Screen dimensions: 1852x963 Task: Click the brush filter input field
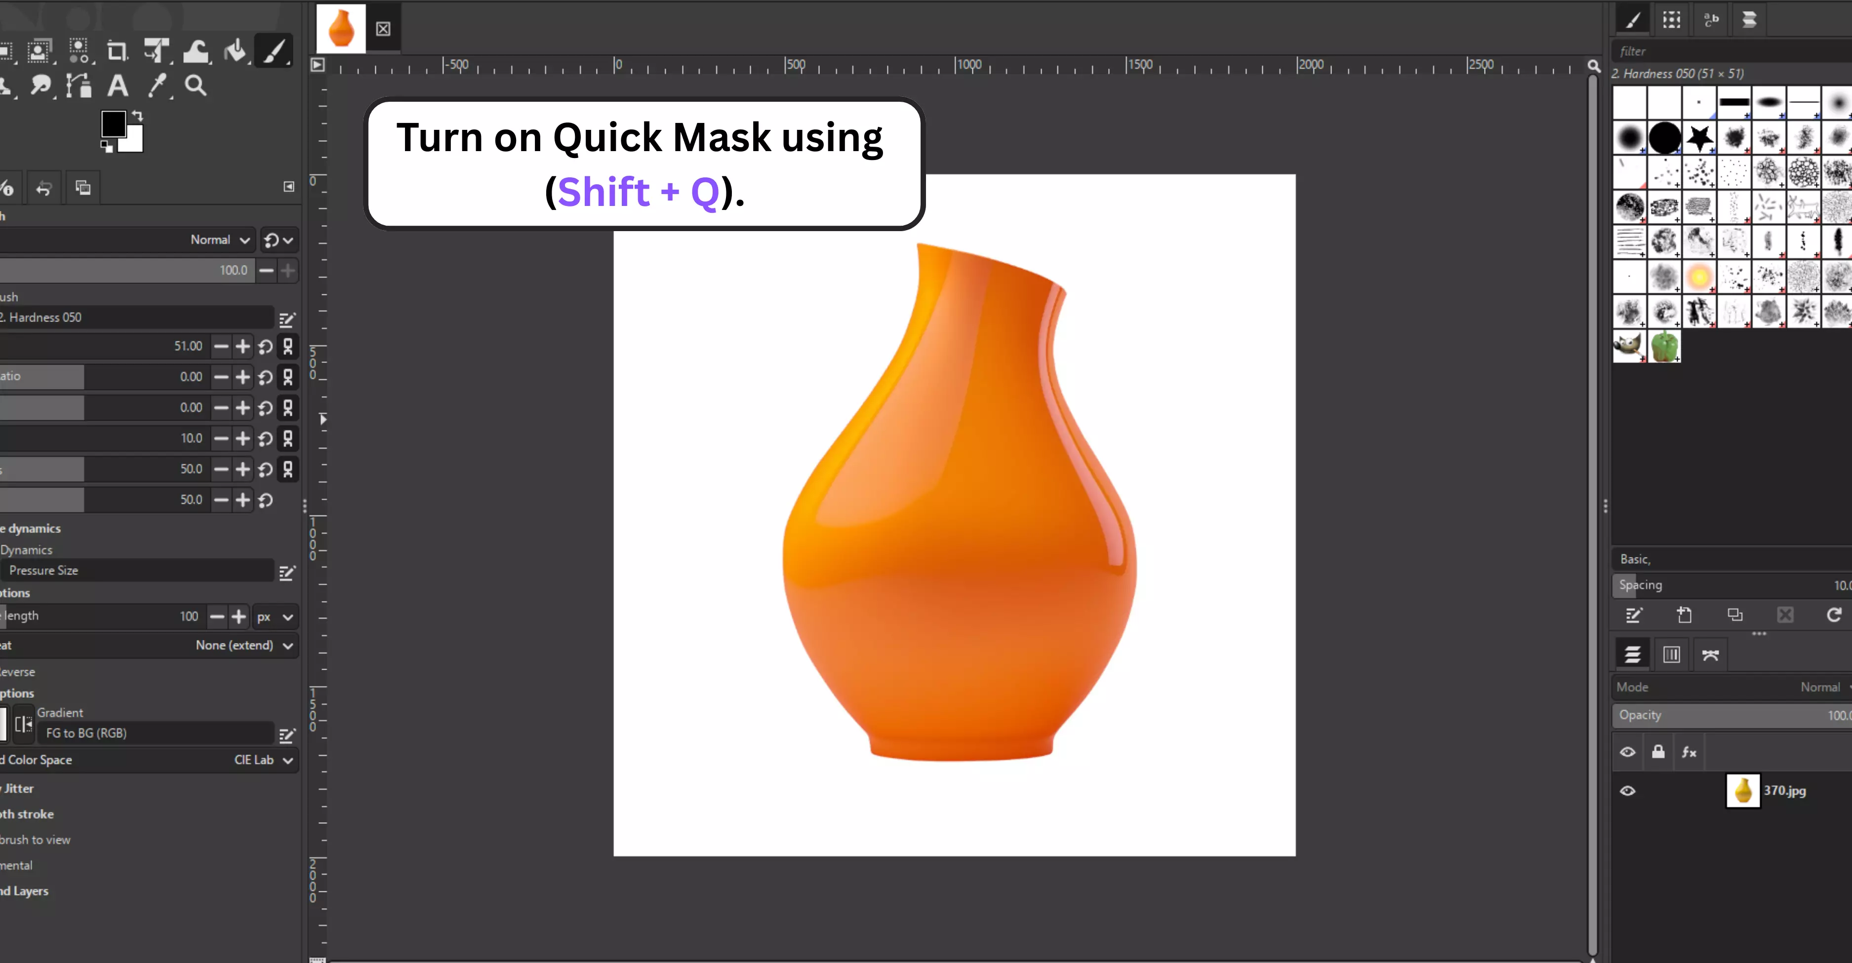[1732, 51]
